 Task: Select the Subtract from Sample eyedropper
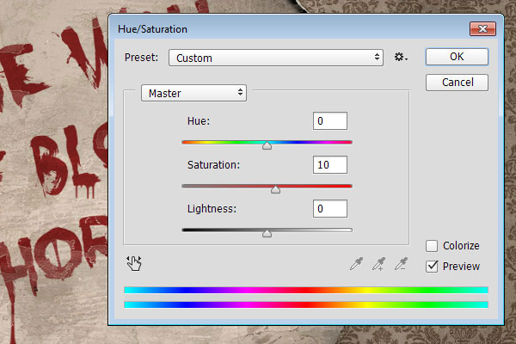(x=399, y=264)
